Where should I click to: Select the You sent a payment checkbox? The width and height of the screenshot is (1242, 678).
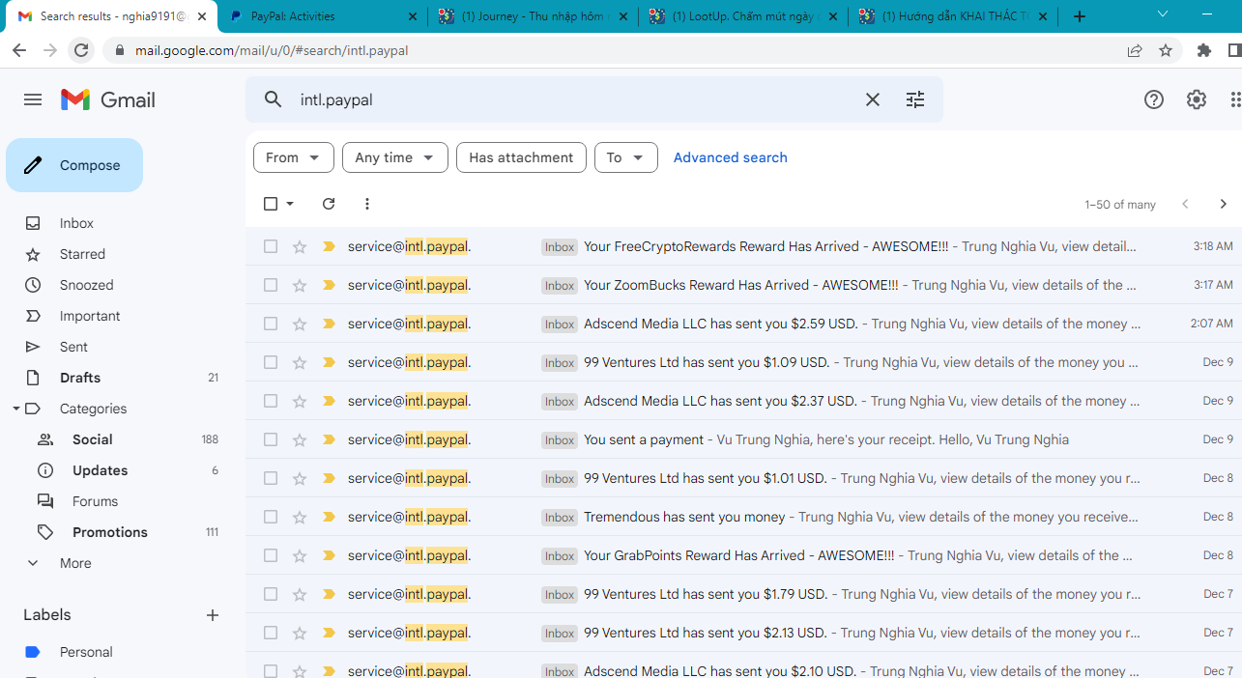[x=271, y=439]
